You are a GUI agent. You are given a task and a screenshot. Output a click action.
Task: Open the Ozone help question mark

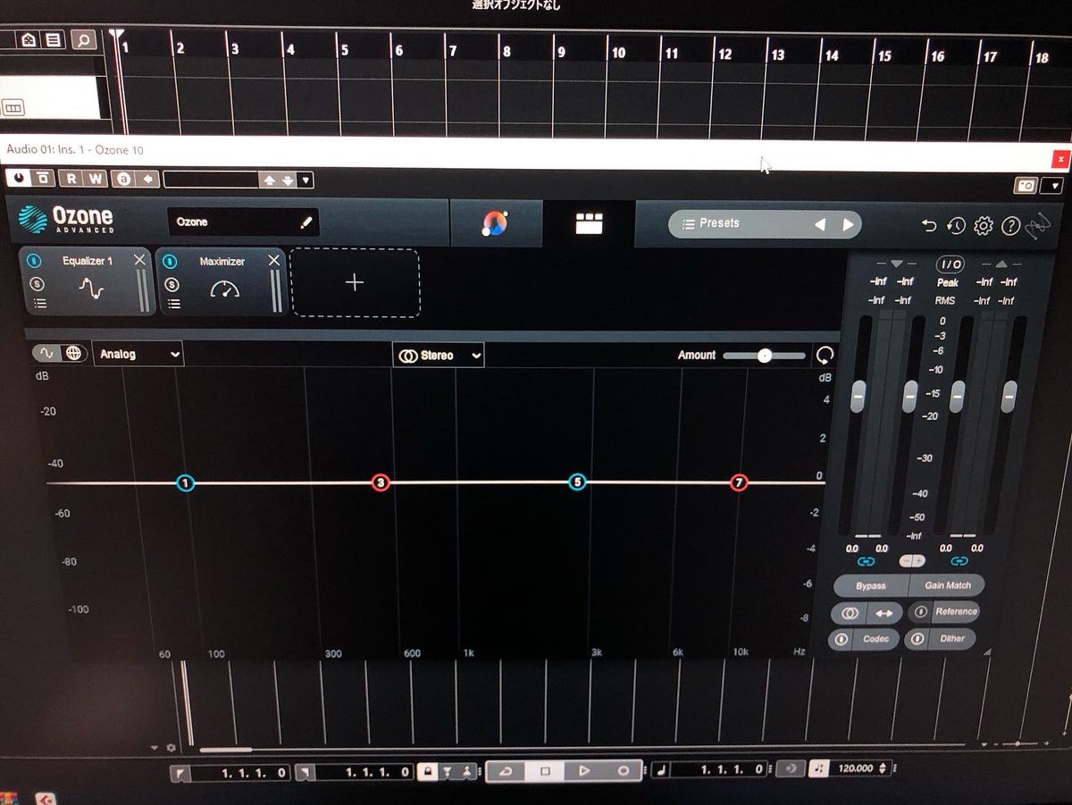click(x=1010, y=226)
